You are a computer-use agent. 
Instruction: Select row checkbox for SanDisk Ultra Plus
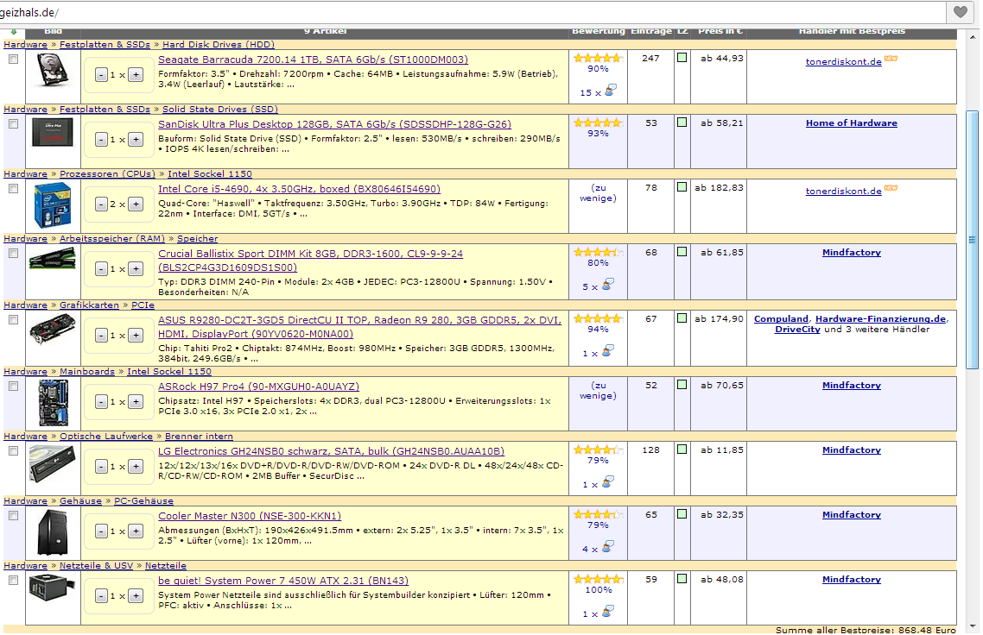coord(13,124)
